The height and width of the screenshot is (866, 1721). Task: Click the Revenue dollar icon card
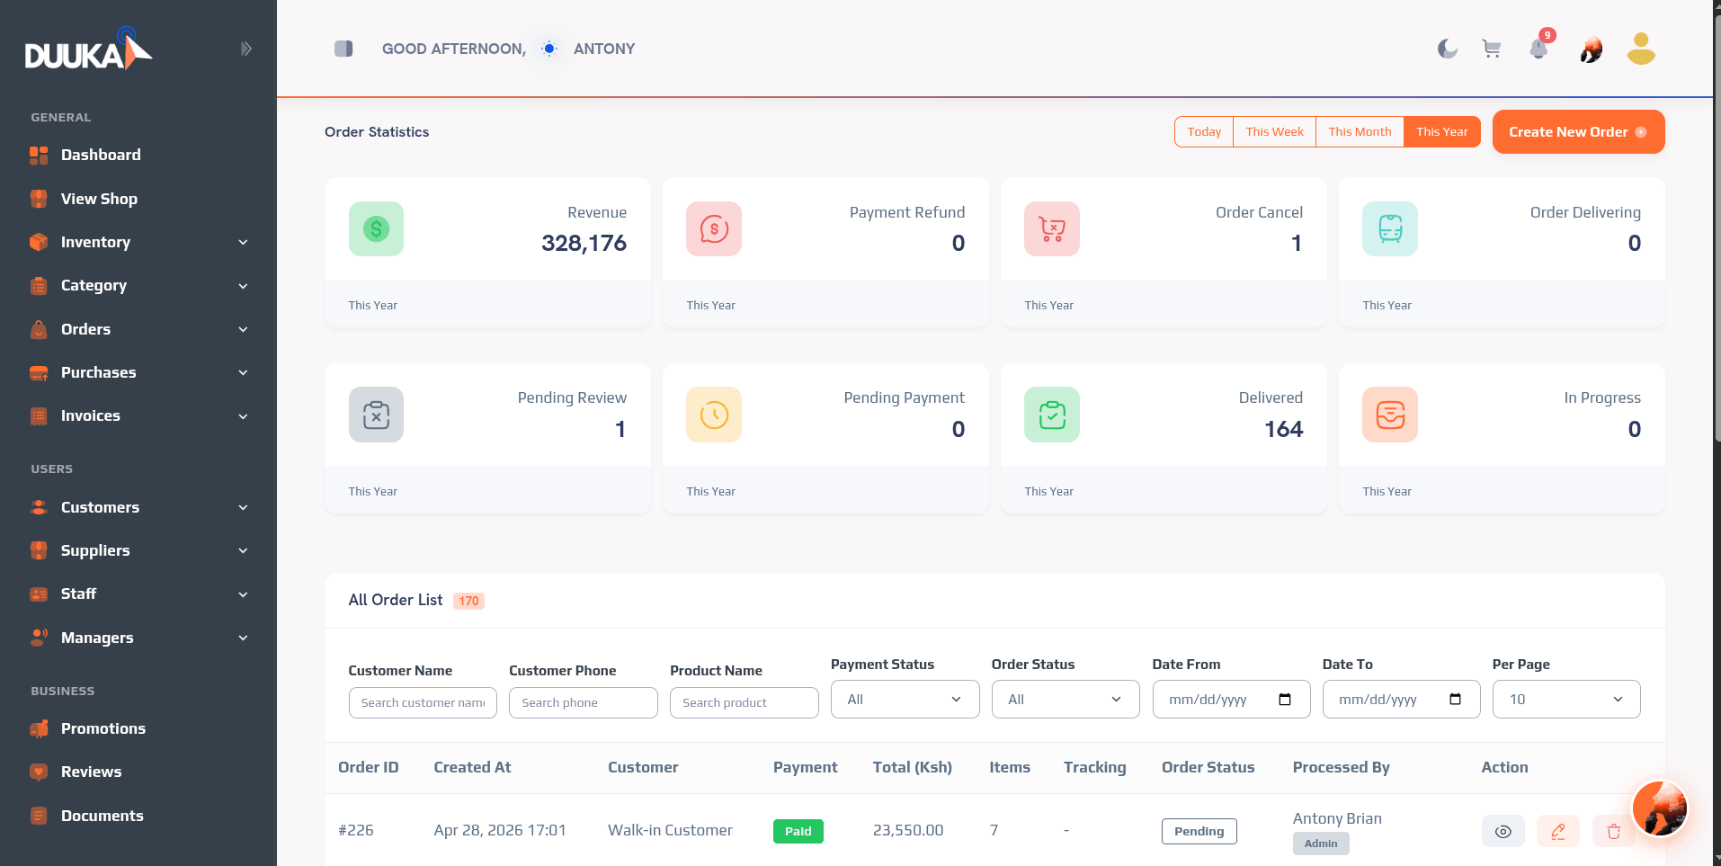[376, 228]
